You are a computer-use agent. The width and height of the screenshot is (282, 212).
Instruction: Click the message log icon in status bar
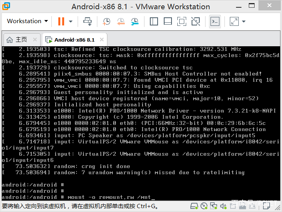tap(266, 206)
